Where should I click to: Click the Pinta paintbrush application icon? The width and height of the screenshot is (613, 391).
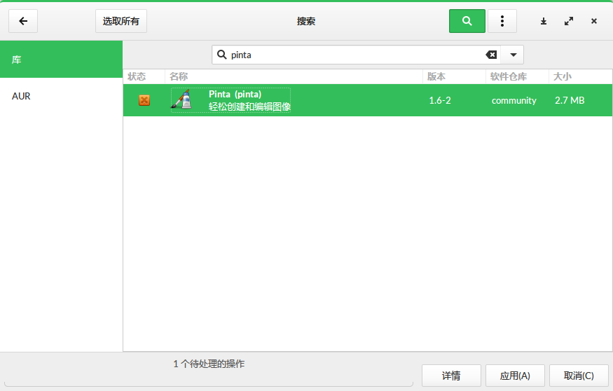(x=181, y=100)
